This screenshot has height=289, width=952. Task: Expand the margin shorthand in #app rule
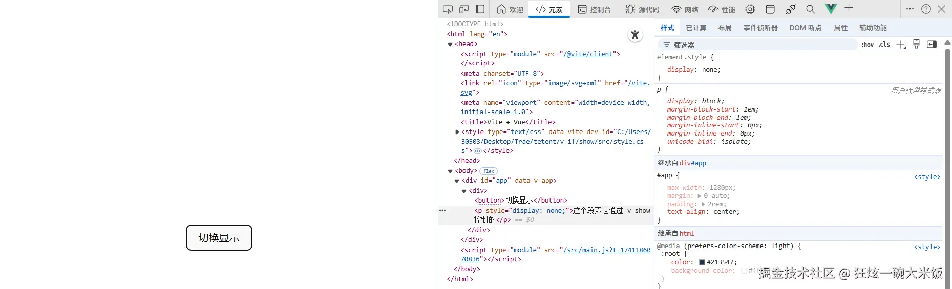(699, 196)
